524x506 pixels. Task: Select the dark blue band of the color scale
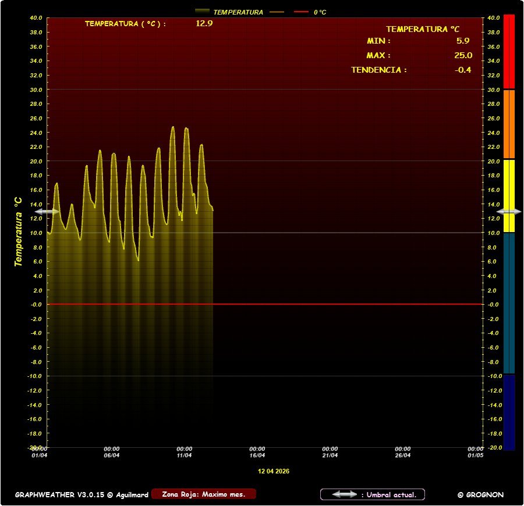click(x=509, y=412)
